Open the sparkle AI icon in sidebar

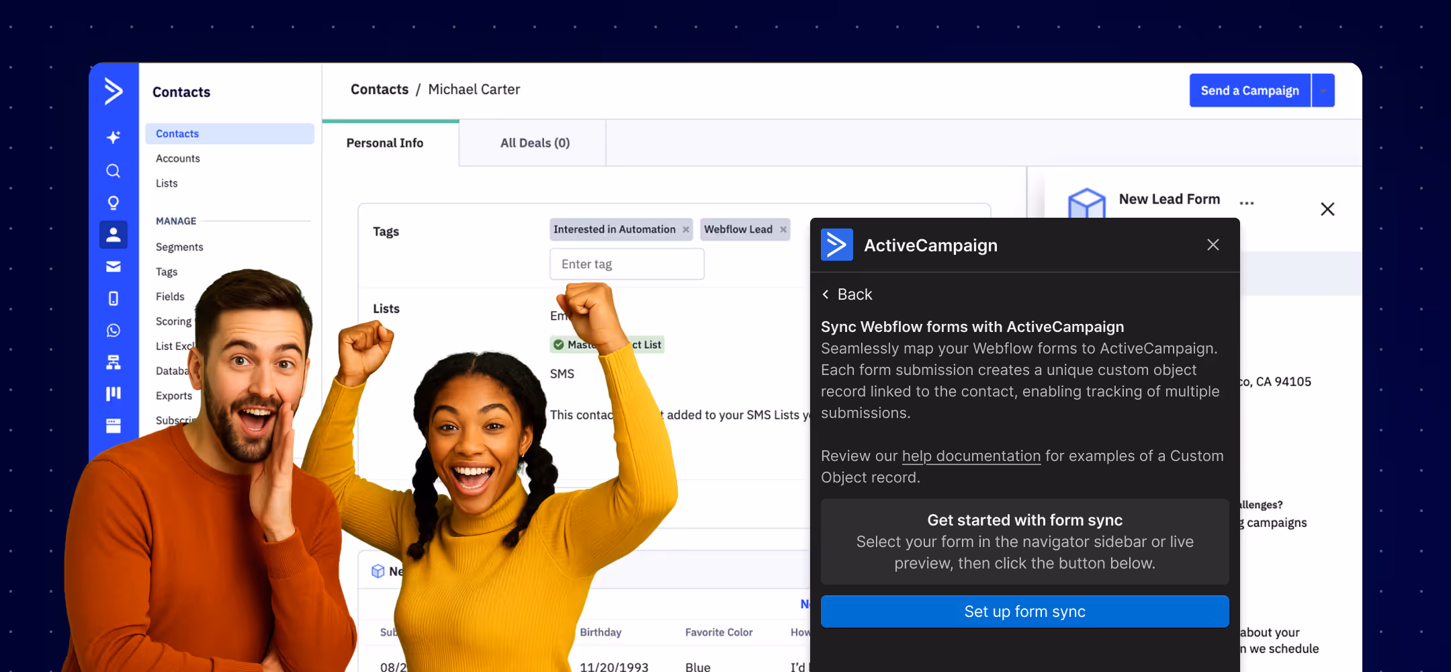click(113, 136)
